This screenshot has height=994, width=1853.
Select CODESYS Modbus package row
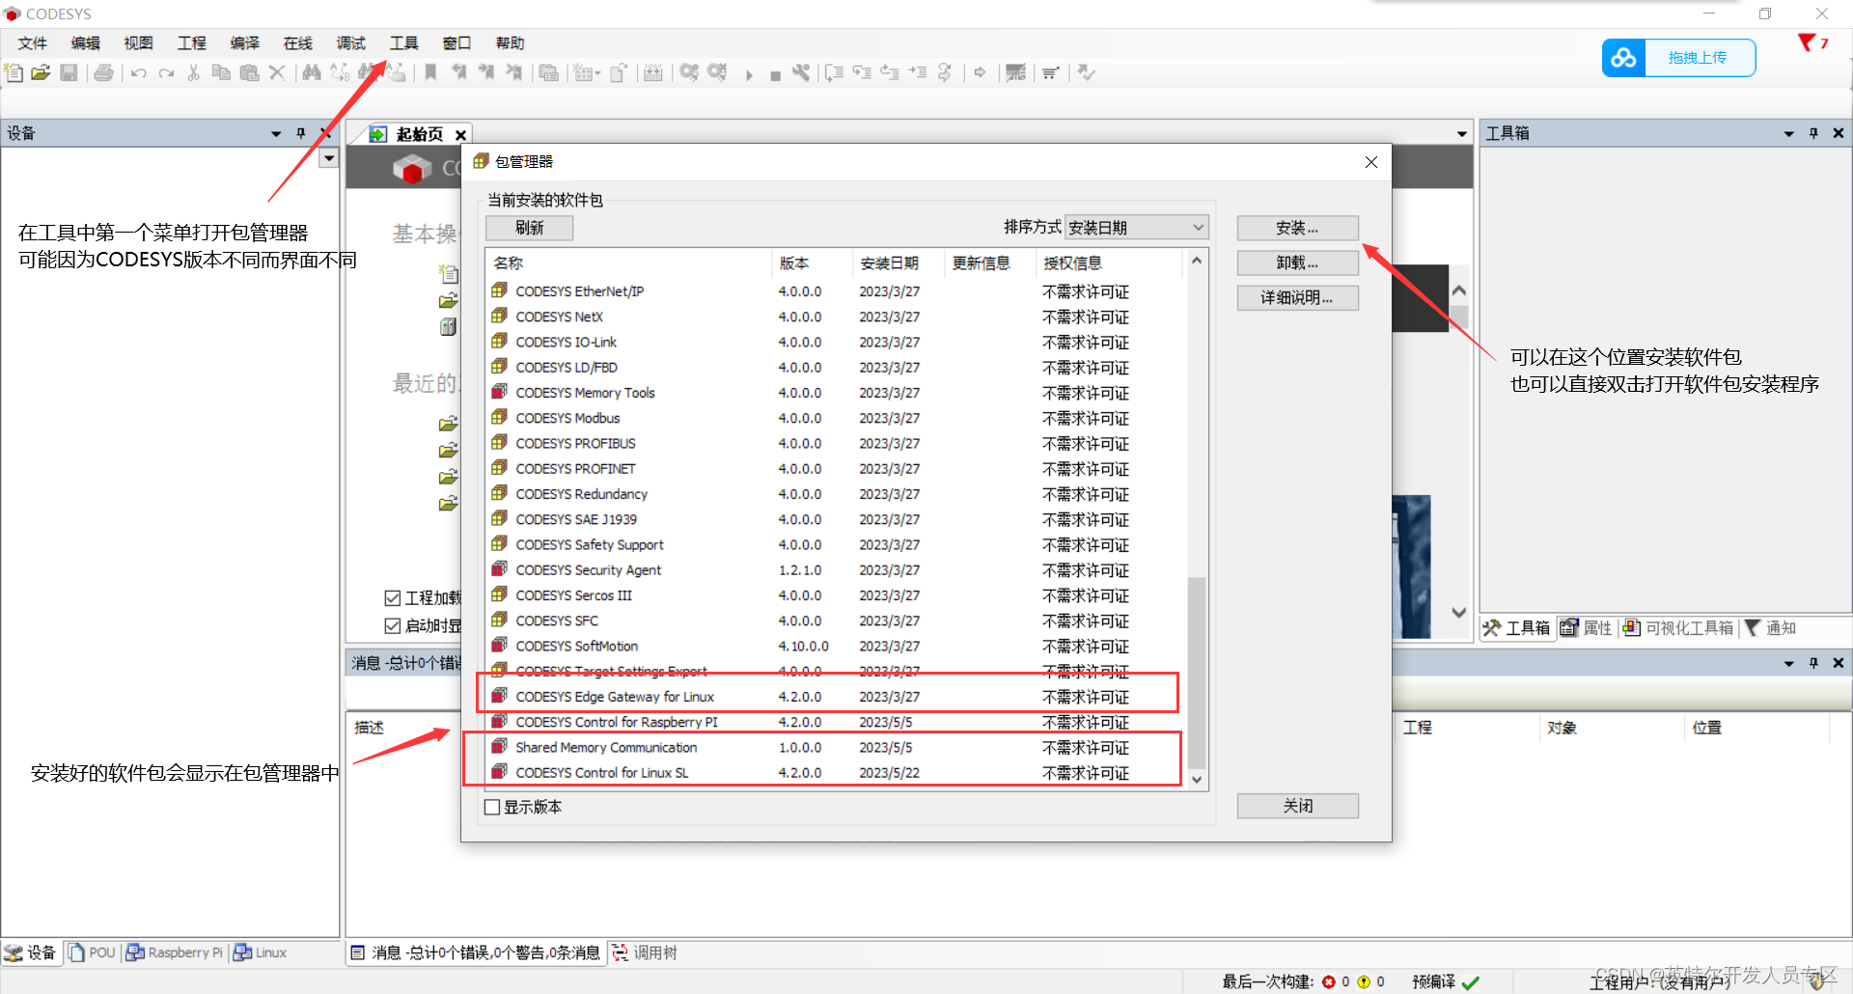click(x=835, y=418)
